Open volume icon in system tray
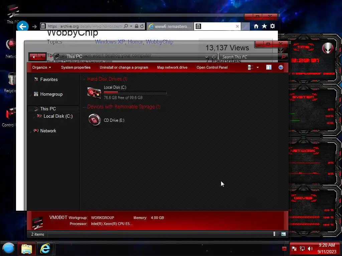Image resolution: width=342 pixels, height=256 pixels. [310, 249]
